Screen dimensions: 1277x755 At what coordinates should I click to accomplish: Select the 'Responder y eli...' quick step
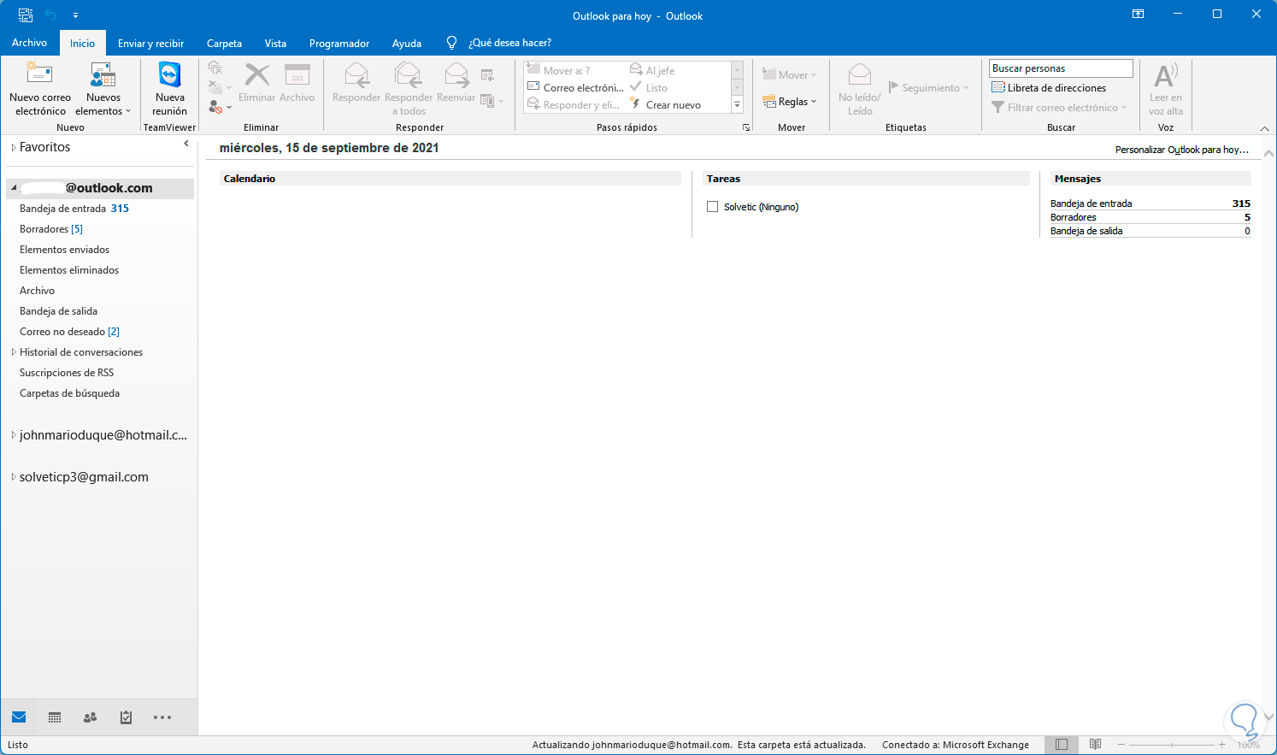coord(574,105)
